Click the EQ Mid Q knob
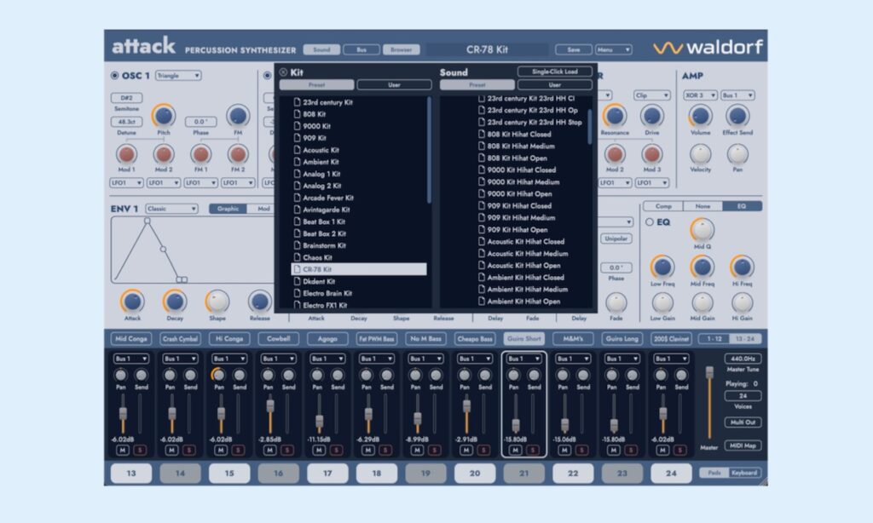This screenshot has width=873, height=523. [702, 229]
